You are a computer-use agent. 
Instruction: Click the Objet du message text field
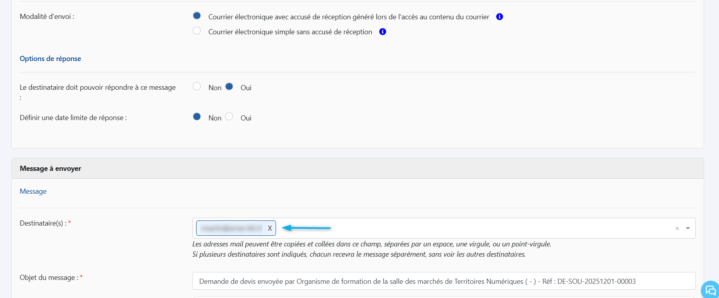pyautogui.click(x=443, y=281)
